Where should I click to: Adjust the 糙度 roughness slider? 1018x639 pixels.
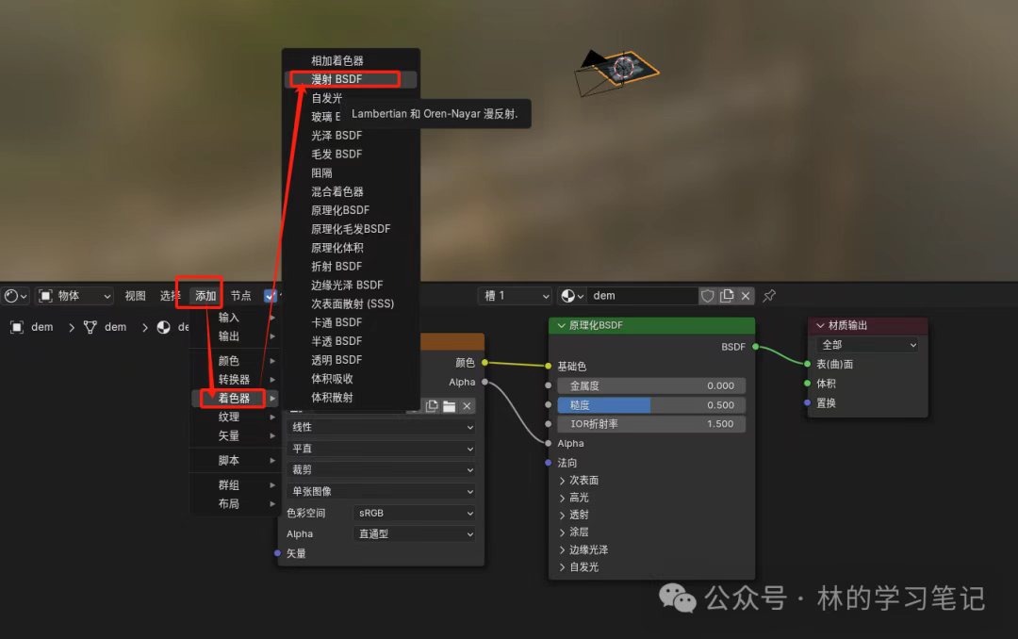pos(651,405)
